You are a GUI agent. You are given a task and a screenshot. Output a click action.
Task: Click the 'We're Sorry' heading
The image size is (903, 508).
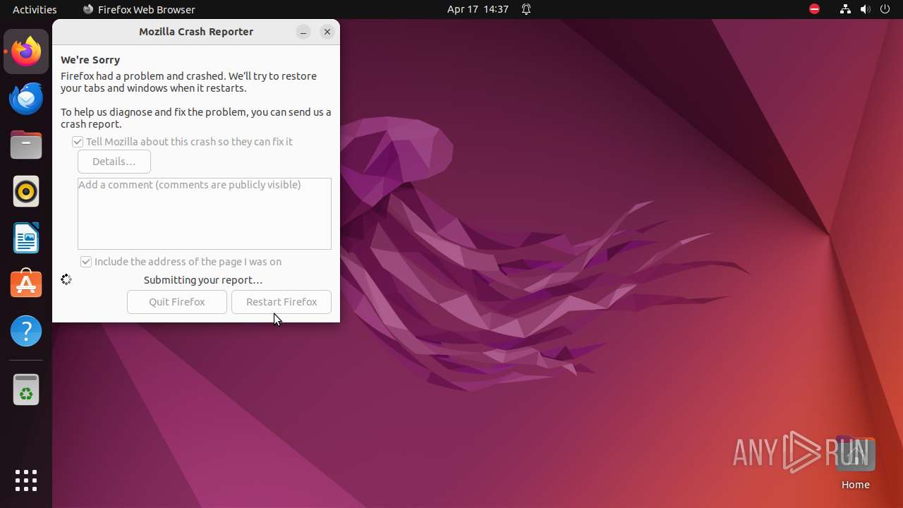click(90, 60)
